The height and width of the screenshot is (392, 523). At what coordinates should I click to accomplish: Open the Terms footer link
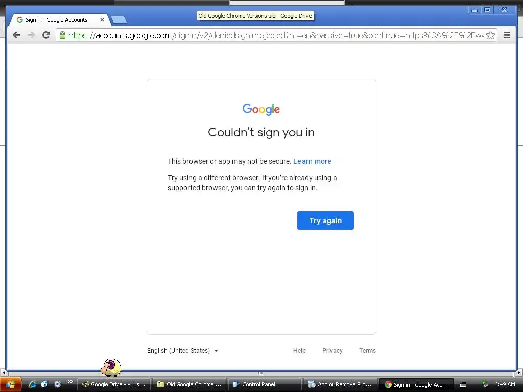pyautogui.click(x=367, y=350)
